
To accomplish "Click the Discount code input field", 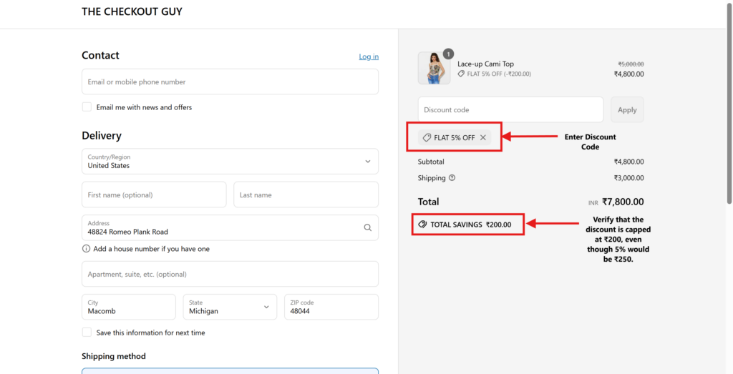I will pos(510,109).
